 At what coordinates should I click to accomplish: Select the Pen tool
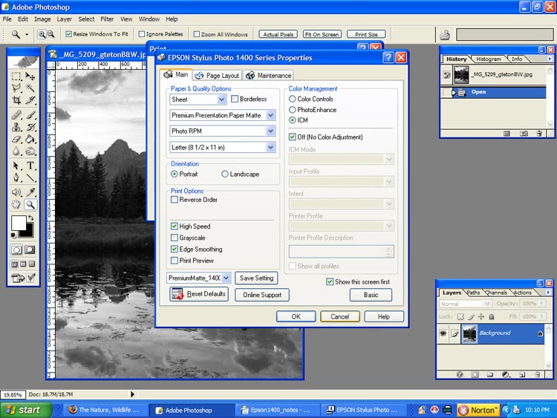[16, 177]
